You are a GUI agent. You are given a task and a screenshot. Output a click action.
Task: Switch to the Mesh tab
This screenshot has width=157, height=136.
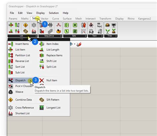point(78,18)
